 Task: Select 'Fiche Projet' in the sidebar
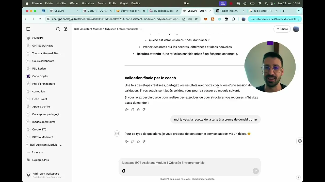[x=39, y=99]
